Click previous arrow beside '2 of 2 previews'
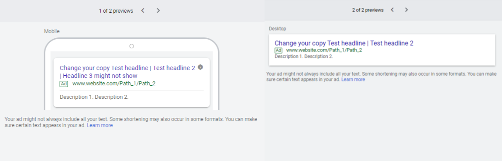Viewport: 502px width, 161px height. (x=392, y=10)
